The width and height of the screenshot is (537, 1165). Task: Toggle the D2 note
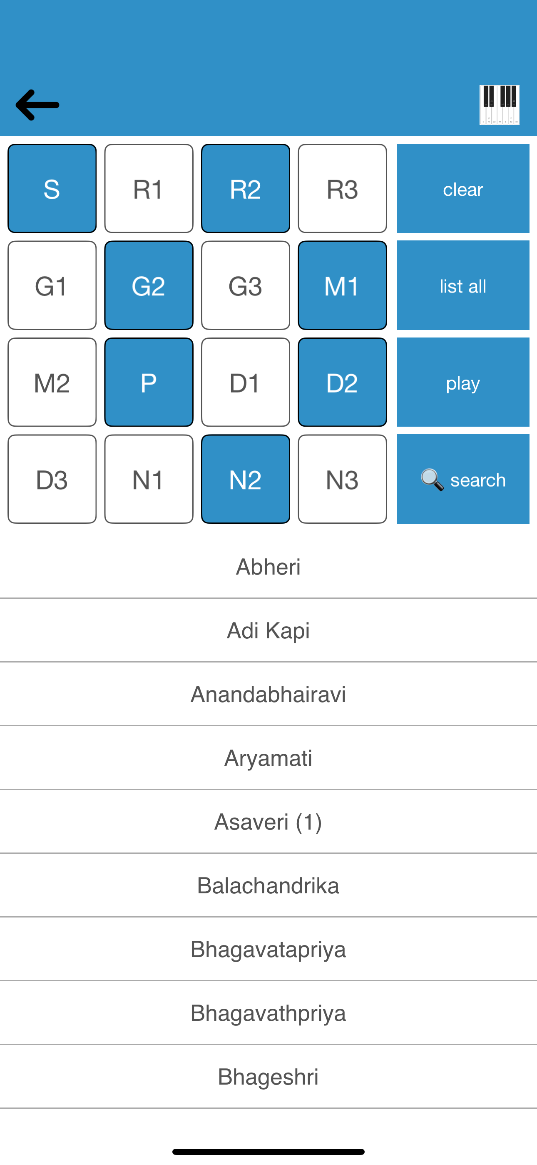click(342, 382)
